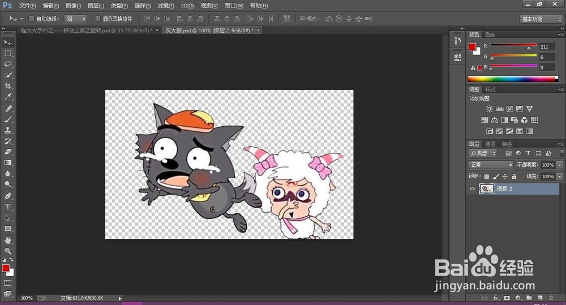
Task: Swap foreground and background colors
Action: pos(11,260)
